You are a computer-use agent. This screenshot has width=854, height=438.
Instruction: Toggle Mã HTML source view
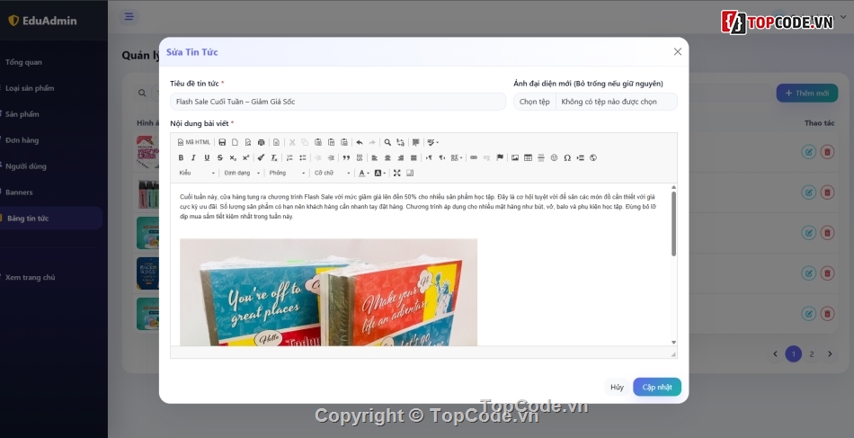click(194, 142)
